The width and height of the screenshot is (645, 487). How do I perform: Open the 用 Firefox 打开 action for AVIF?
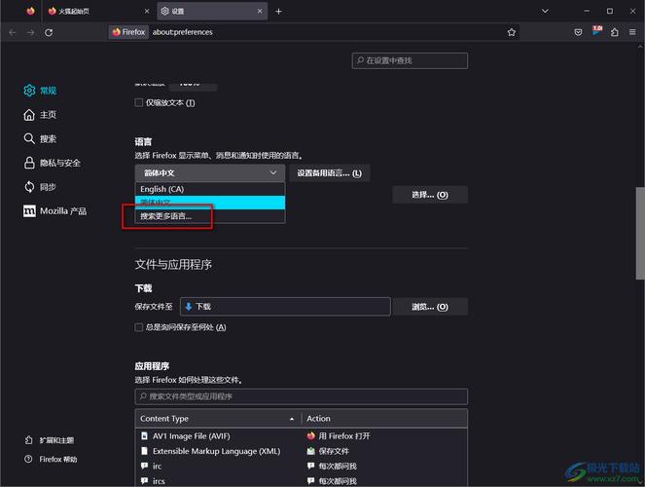(339, 436)
